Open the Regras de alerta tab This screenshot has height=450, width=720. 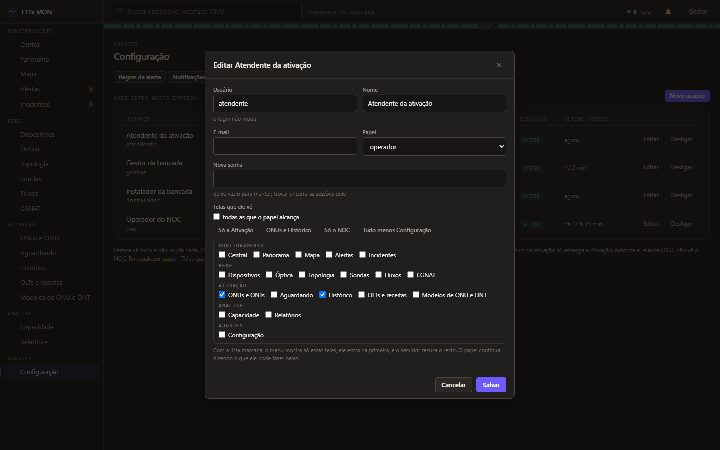(x=140, y=77)
